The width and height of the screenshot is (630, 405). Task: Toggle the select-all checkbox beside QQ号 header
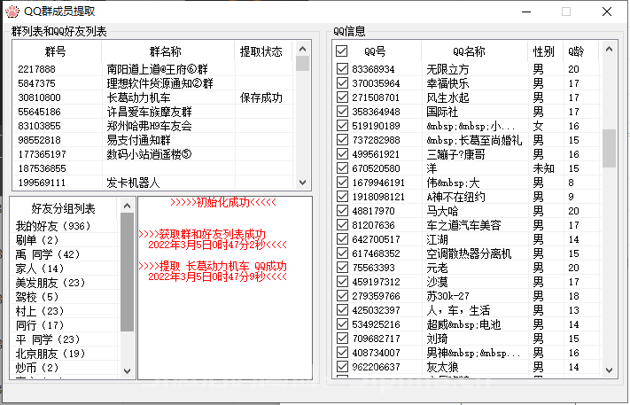(341, 51)
